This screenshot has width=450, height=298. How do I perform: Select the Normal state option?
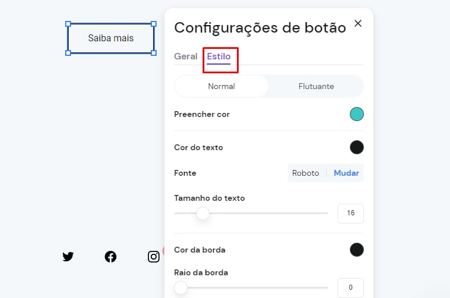221,86
